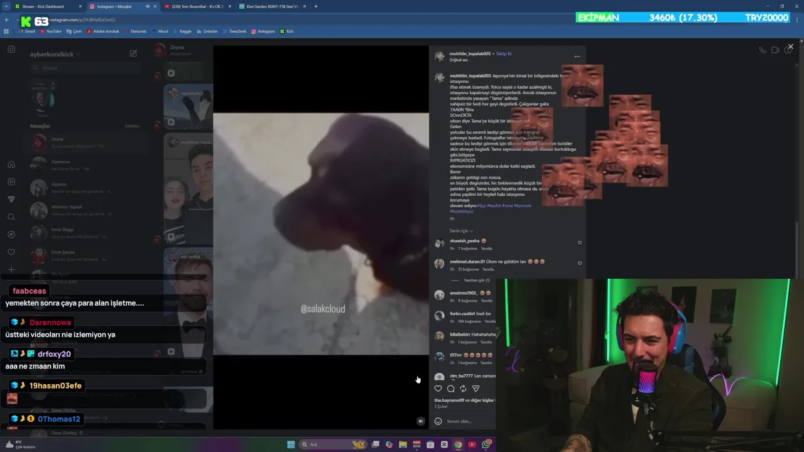Create new post with plus icon

11,270
